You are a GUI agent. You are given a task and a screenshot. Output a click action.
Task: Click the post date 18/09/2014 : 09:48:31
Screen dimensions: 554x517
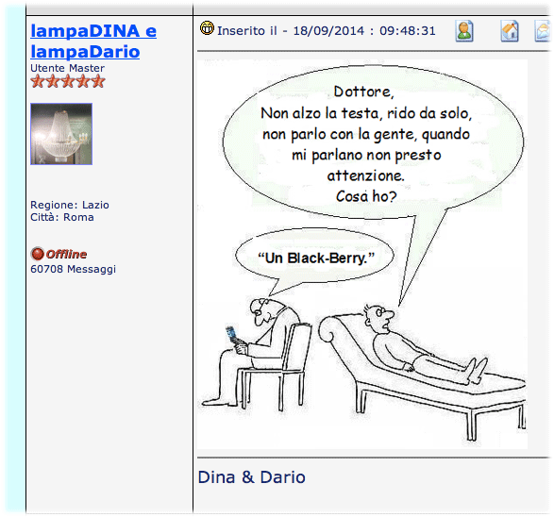pos(364,31)
